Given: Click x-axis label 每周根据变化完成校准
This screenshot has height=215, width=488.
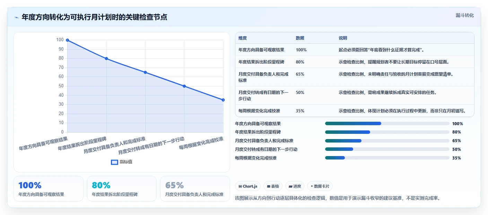Looking at the screenshot, I should (201, 143).
